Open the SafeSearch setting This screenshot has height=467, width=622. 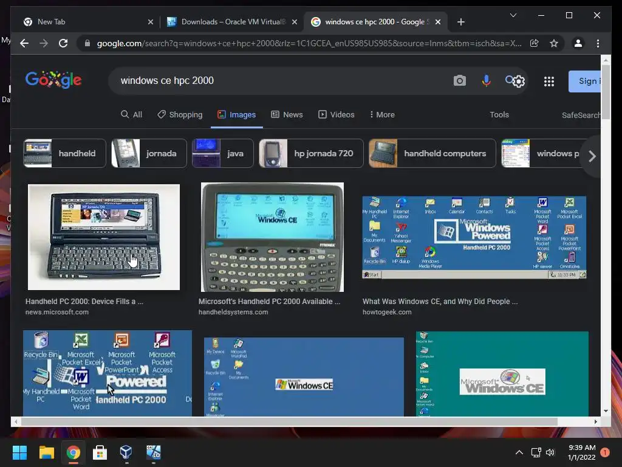coord(581,115)
